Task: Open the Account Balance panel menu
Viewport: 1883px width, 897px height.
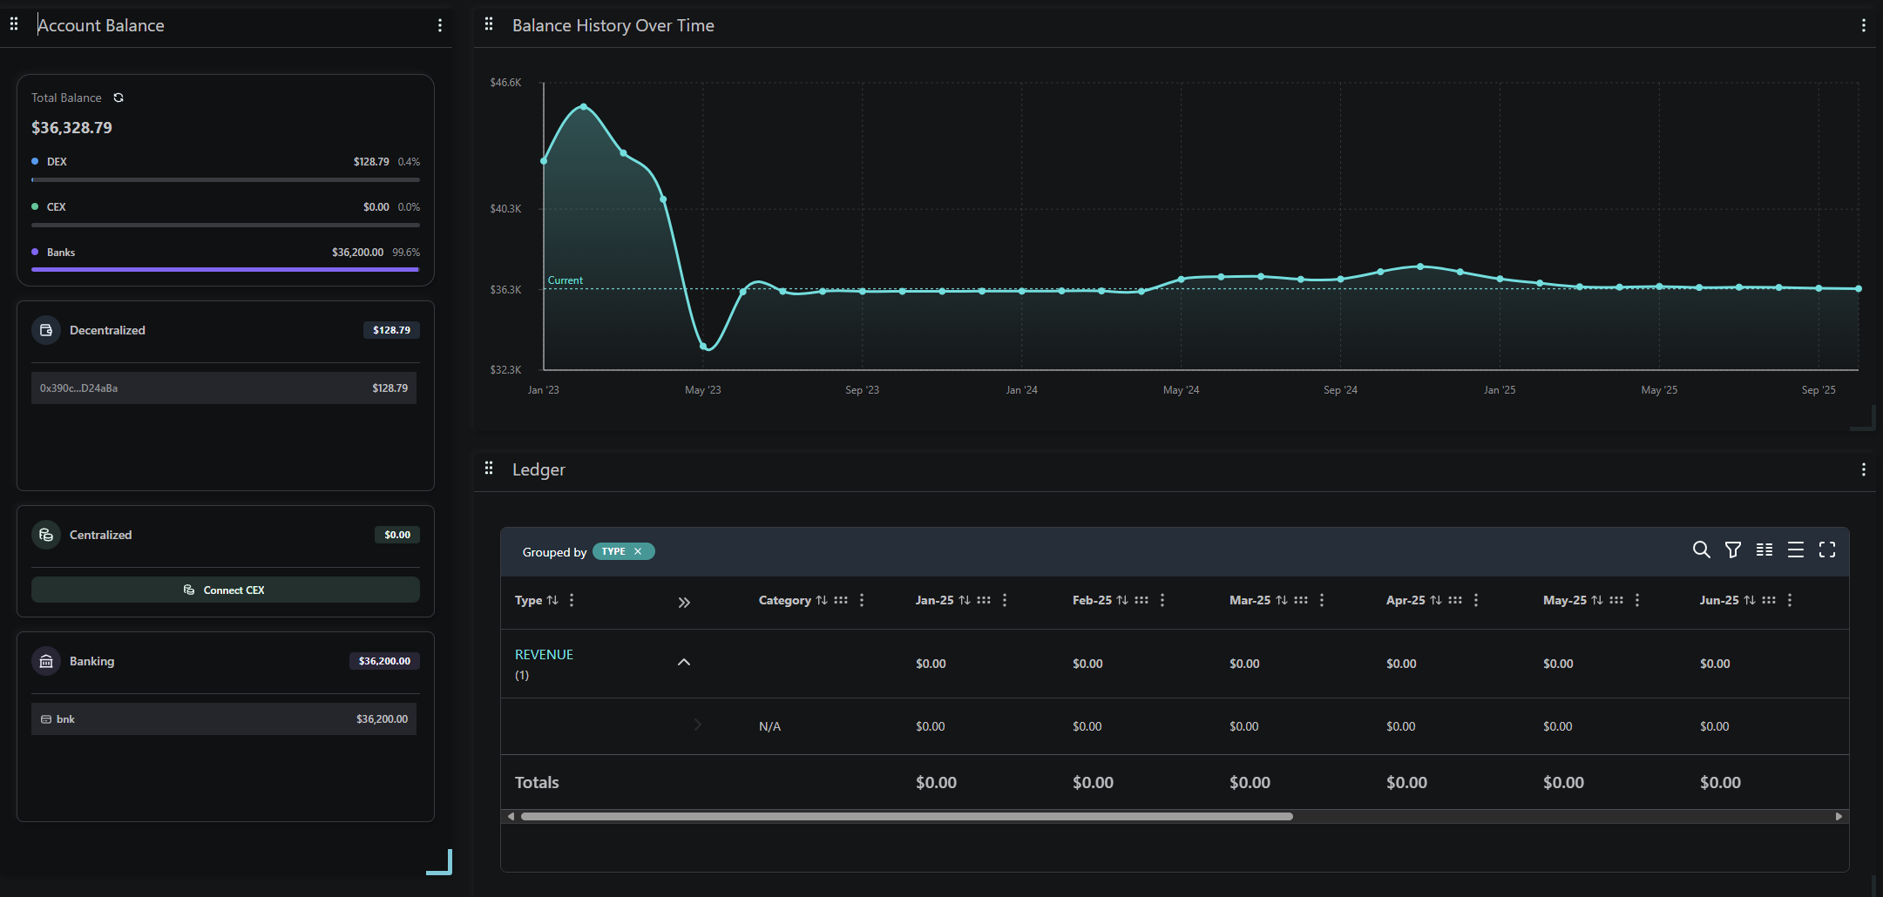Action: tap(440, 25)
